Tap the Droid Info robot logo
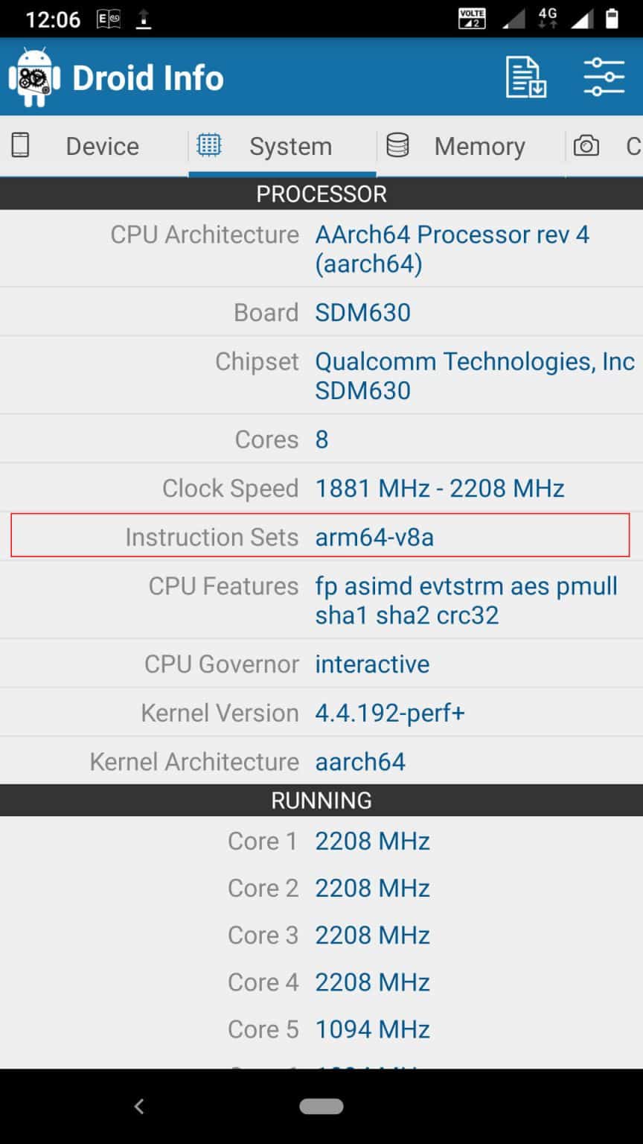This screenshot has height=1144, width=643. [x=33, y=77]
